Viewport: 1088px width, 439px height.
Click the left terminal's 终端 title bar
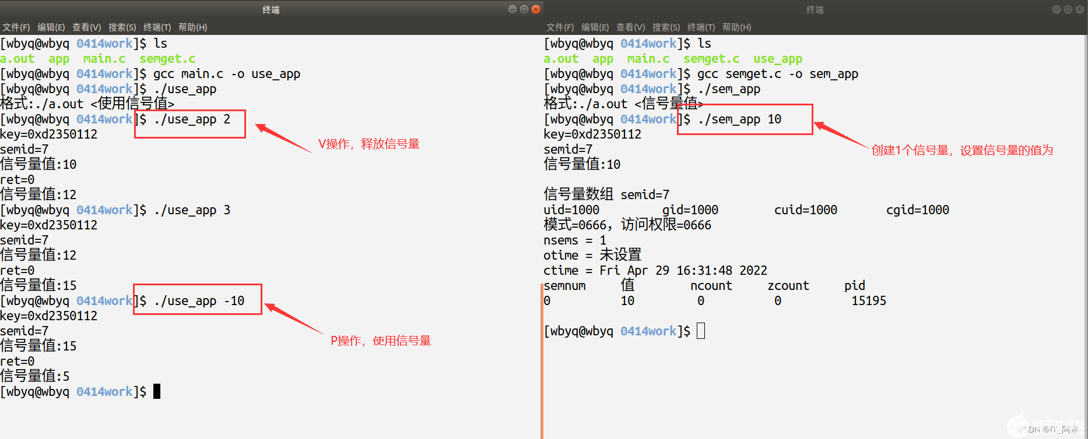[271, 9]
